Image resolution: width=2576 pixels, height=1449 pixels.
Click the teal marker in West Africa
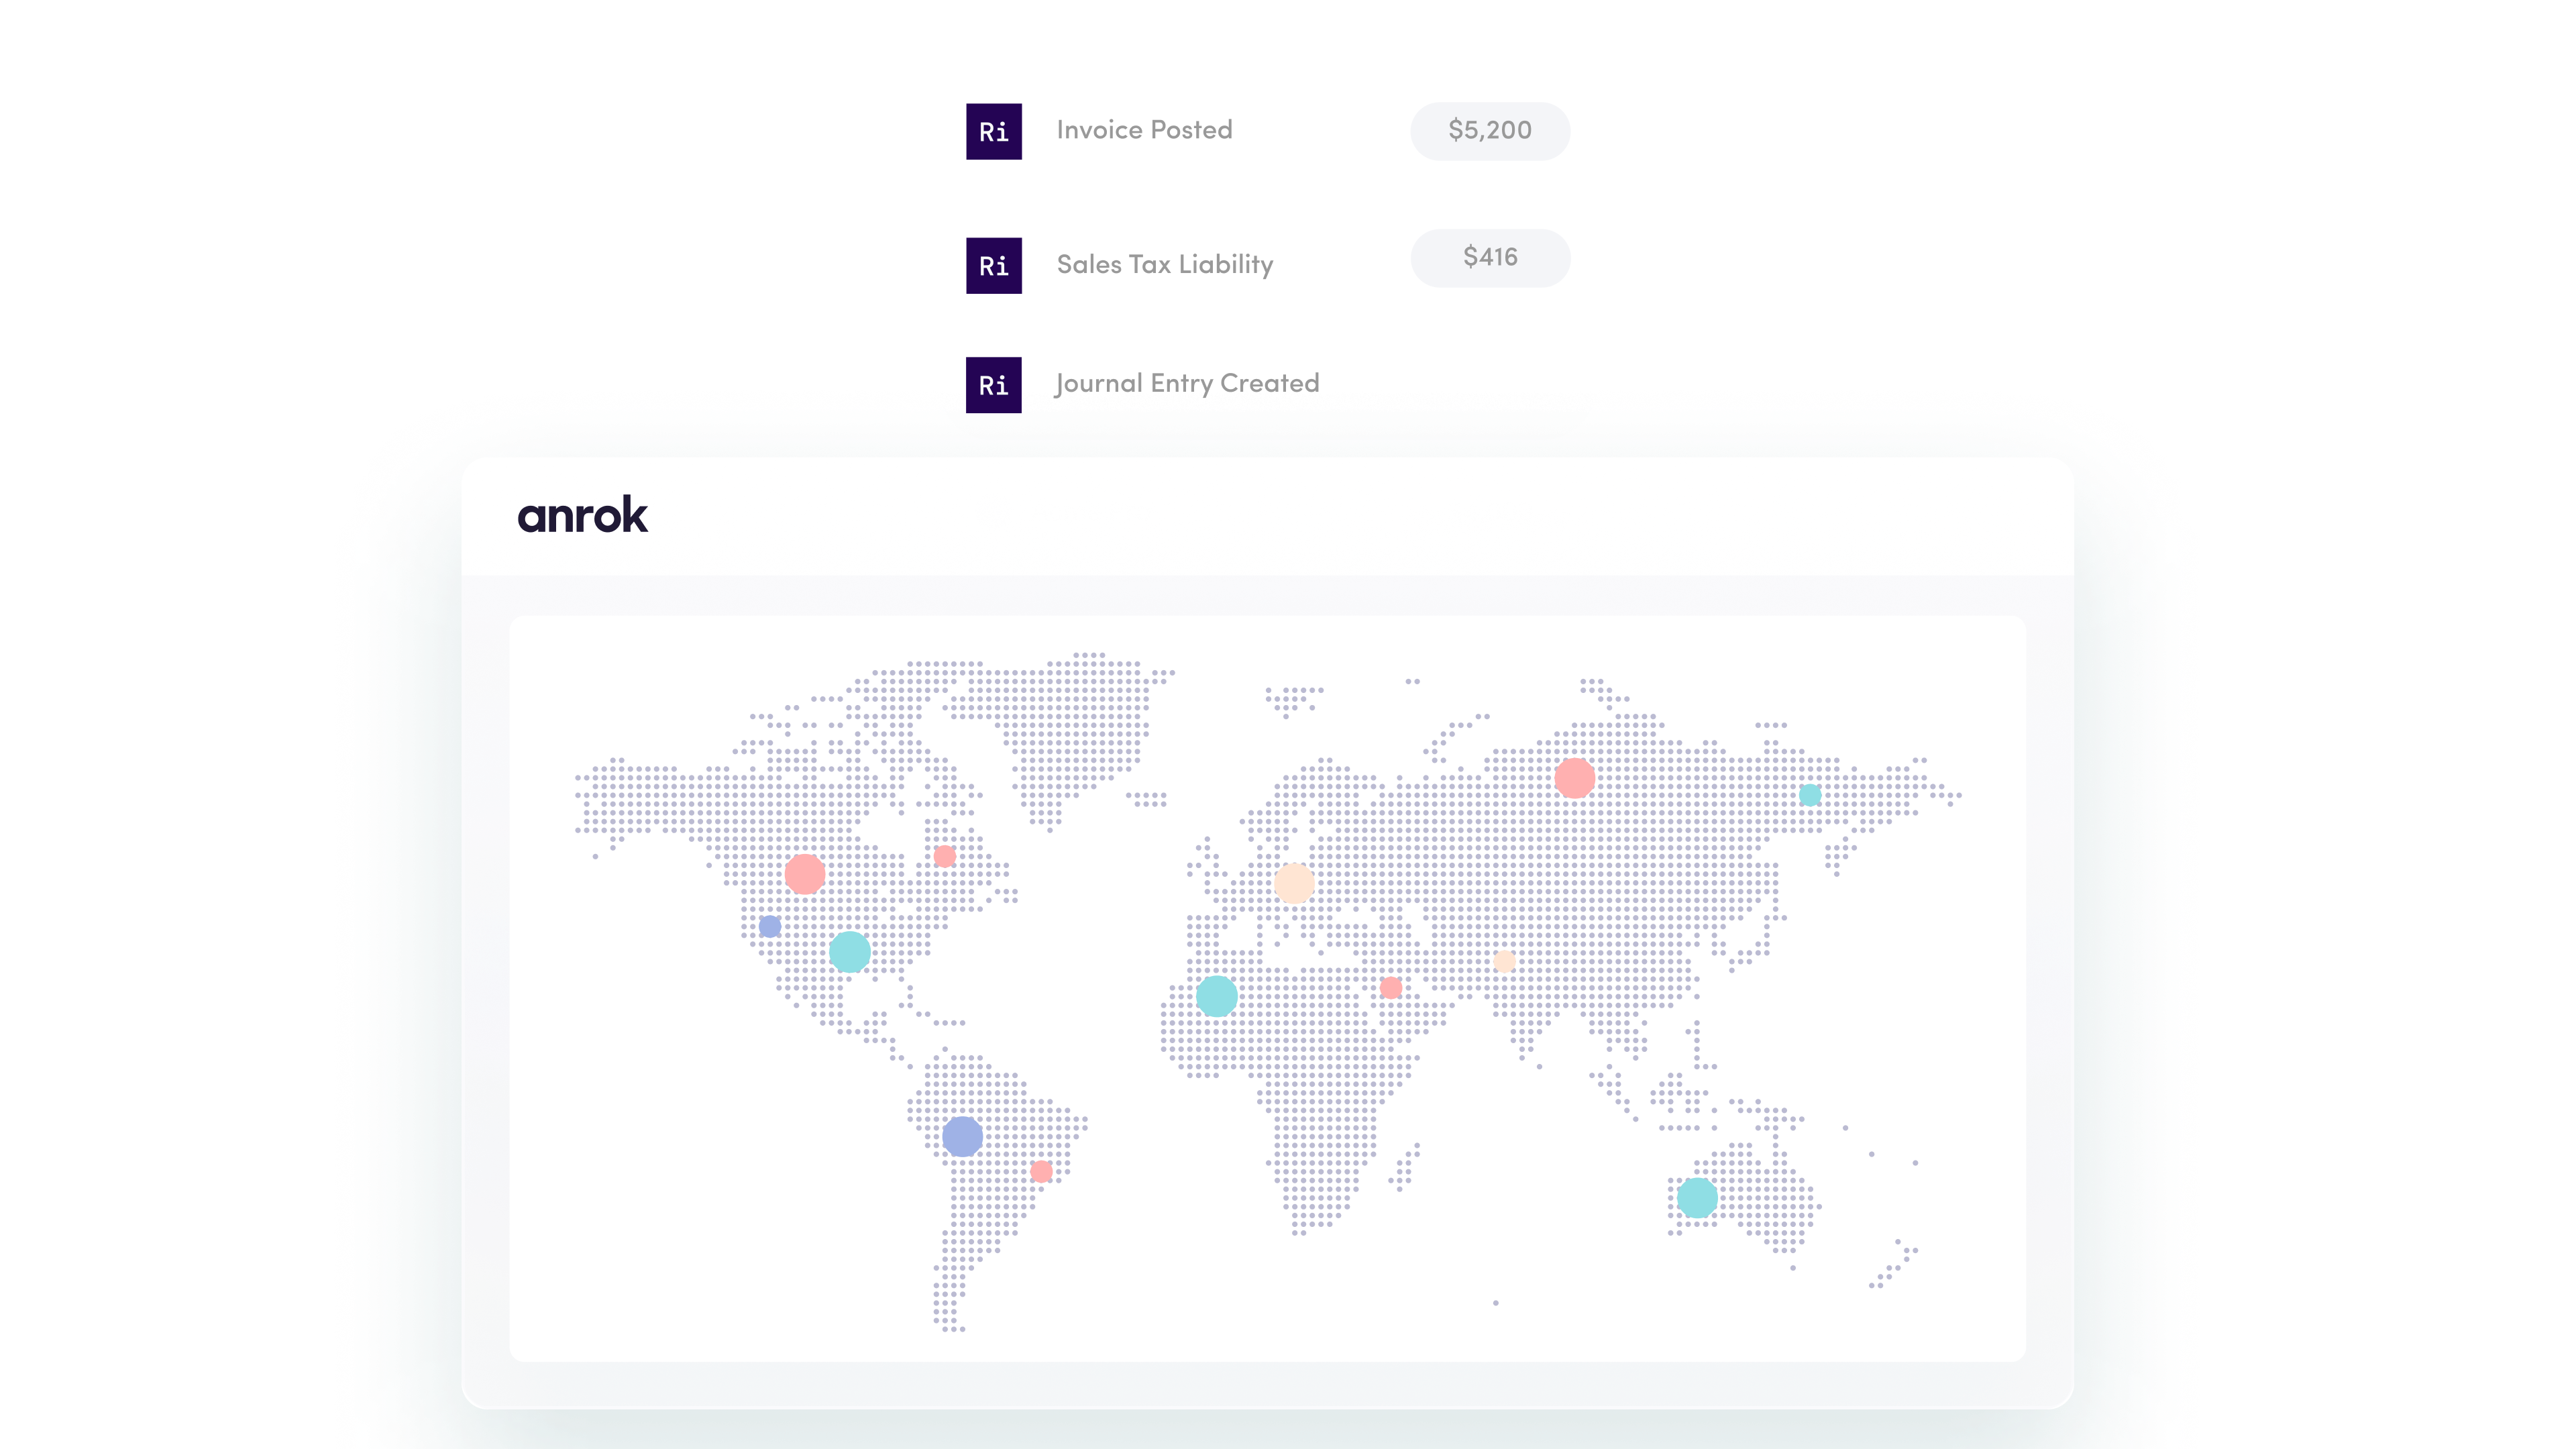point(1216,996)
